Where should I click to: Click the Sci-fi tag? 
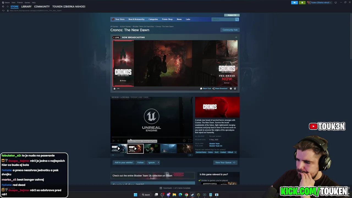pos(216,152)
